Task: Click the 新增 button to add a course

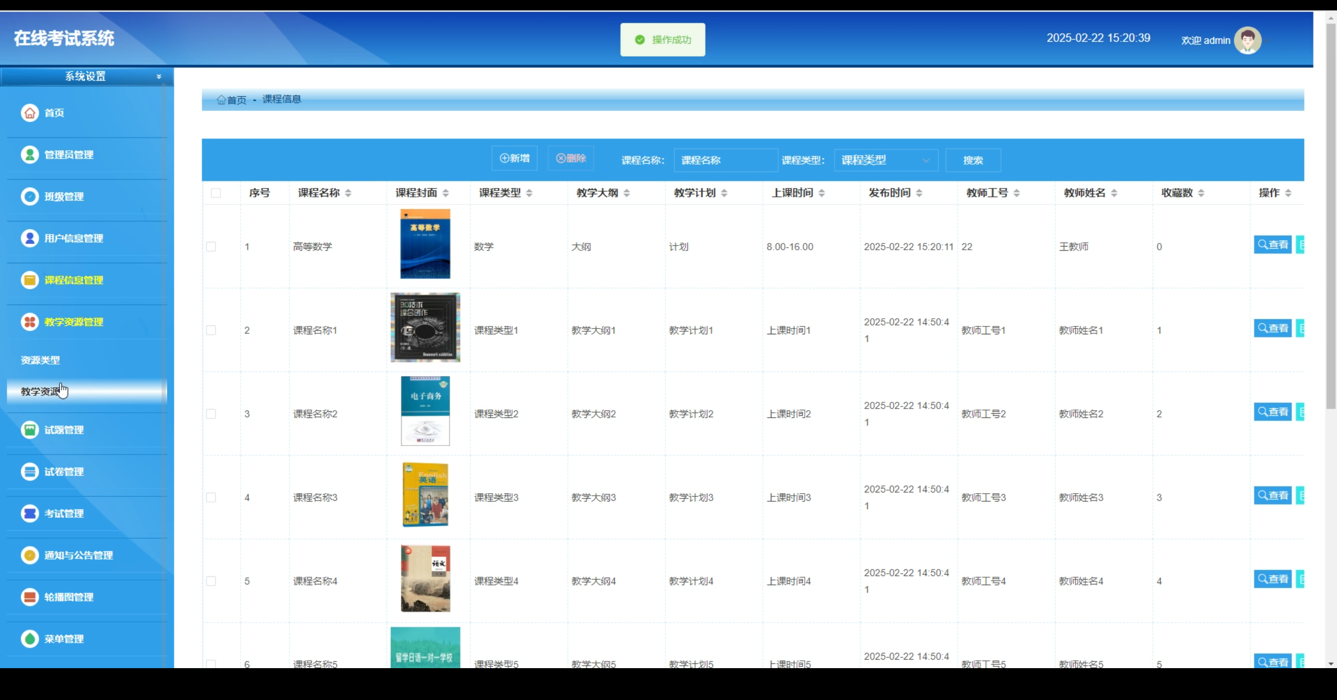Action: pos(514,157)
